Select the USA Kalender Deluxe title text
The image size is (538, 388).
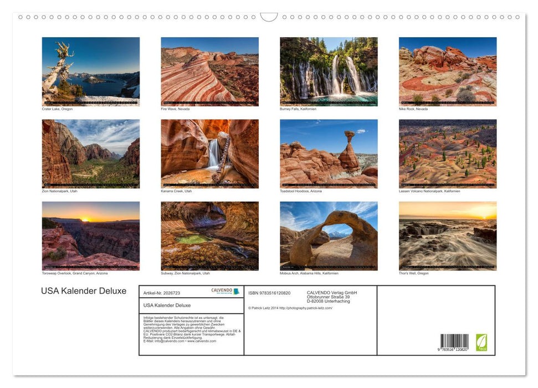coord(84,290)
